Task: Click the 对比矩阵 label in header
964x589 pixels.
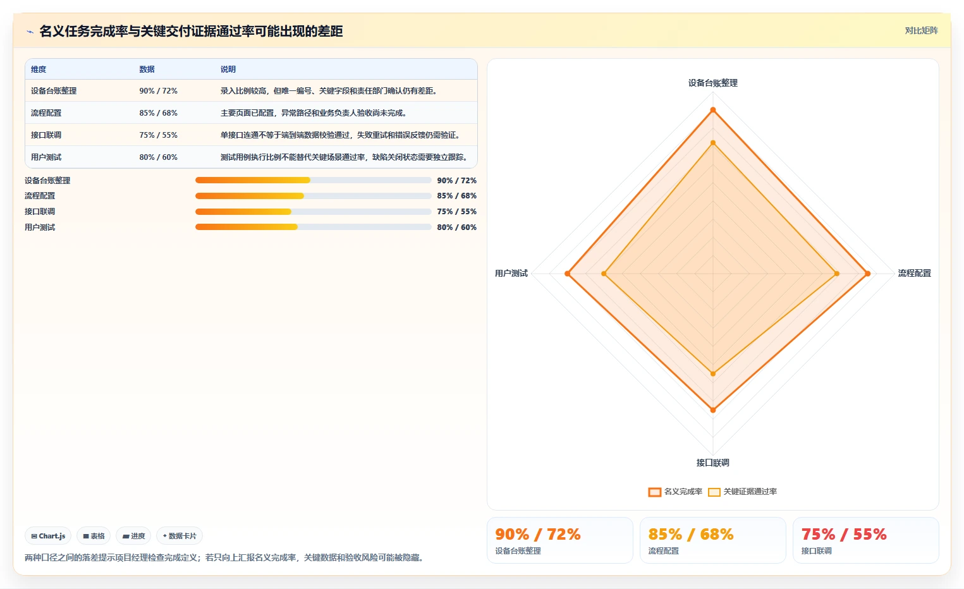Action: point(921,30)
